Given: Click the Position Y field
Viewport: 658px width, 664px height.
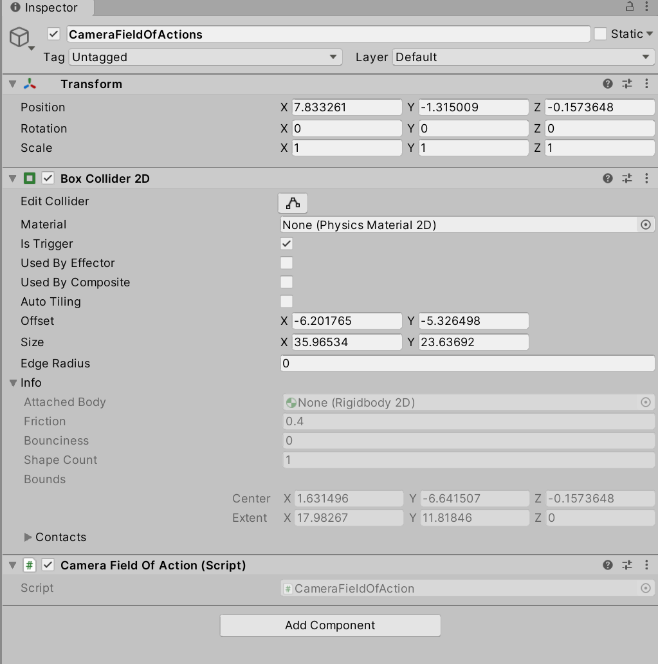Looking at the screenshot, I should tap(473, 107).
